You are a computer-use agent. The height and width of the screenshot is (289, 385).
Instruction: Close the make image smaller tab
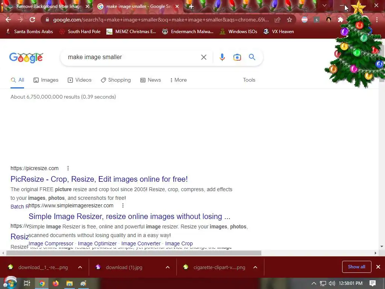(177, 6)
